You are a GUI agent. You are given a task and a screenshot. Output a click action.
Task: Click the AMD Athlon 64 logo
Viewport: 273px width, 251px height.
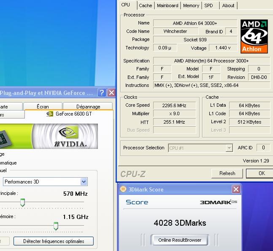coord(254,36)
